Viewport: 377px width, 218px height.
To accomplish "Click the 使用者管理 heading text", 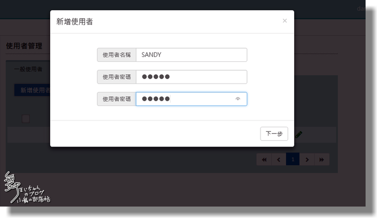I will [24, 46].
